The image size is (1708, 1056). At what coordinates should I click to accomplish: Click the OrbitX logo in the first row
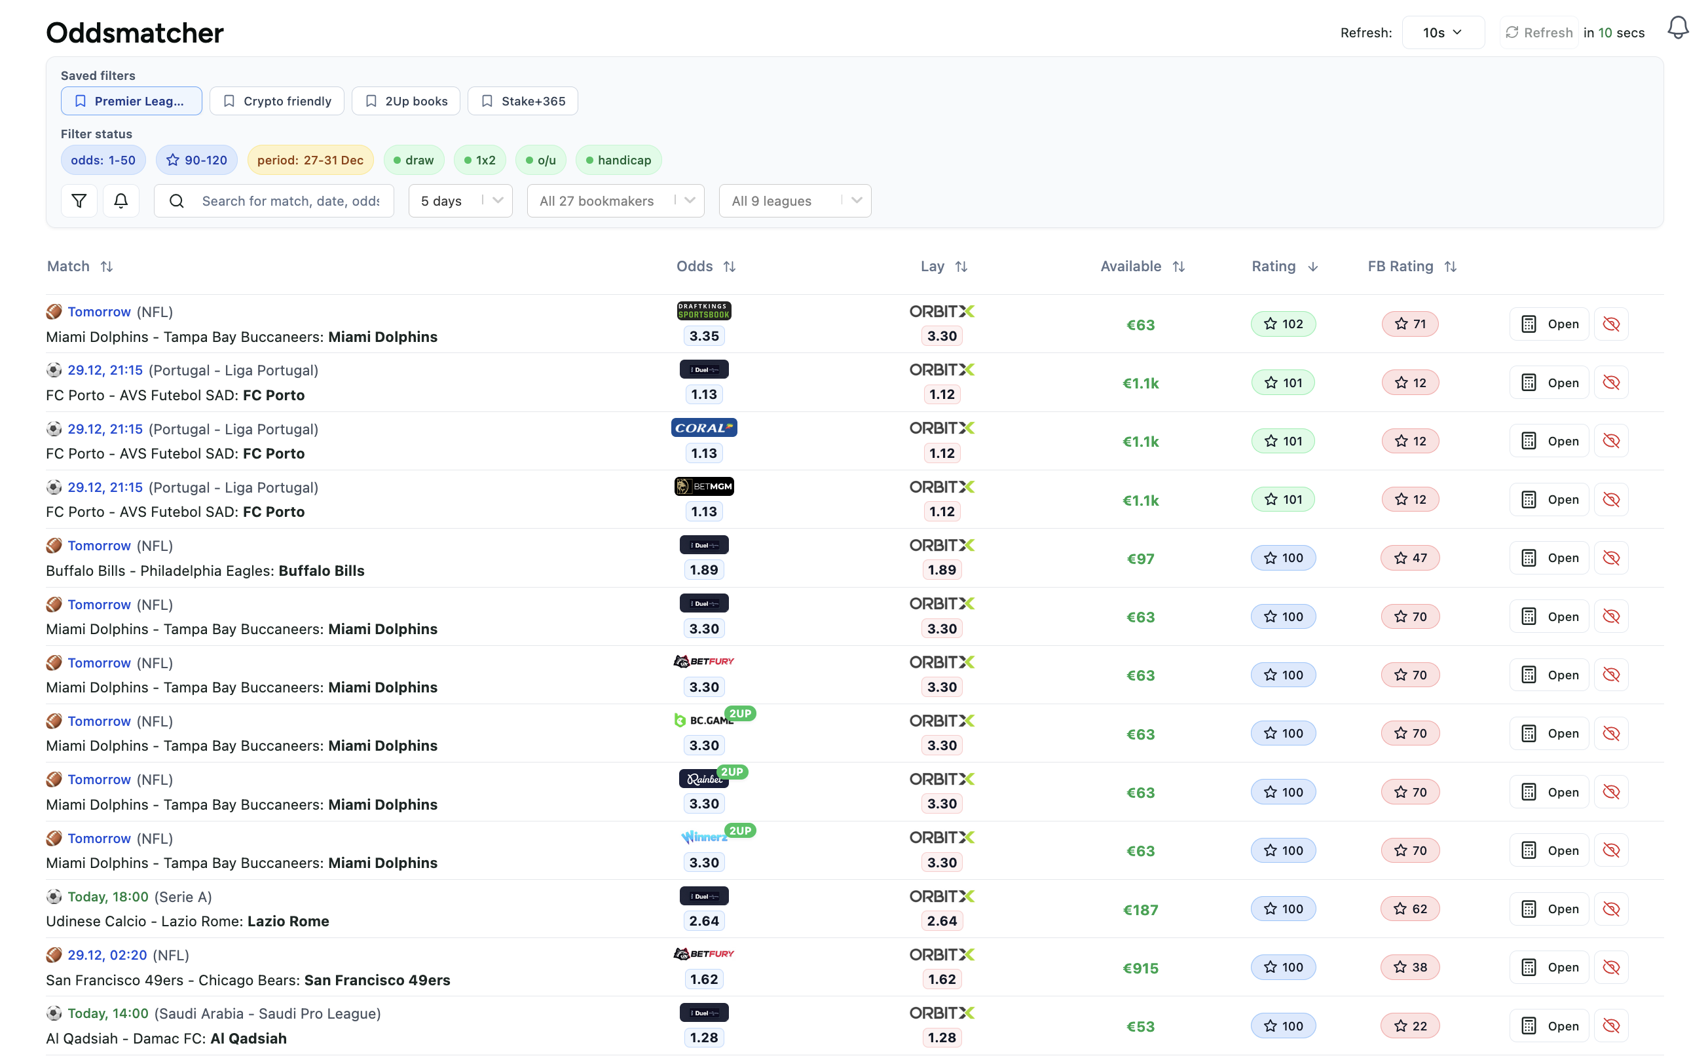(942, 311)
